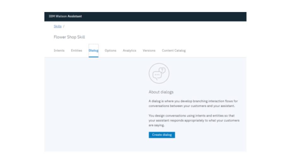Image resolution: width=291 pixels, height=164 pixels.
Task: Click the About dialogs heading
Action: coord(161,92)
